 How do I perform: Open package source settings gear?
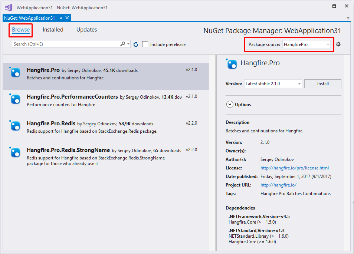pos(338,44)
